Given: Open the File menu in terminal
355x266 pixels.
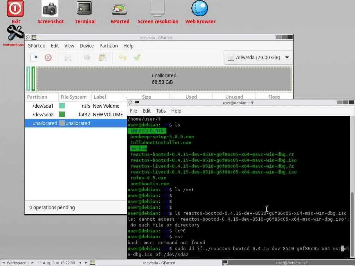Looking at the screenshot, I should pos(133,111).
